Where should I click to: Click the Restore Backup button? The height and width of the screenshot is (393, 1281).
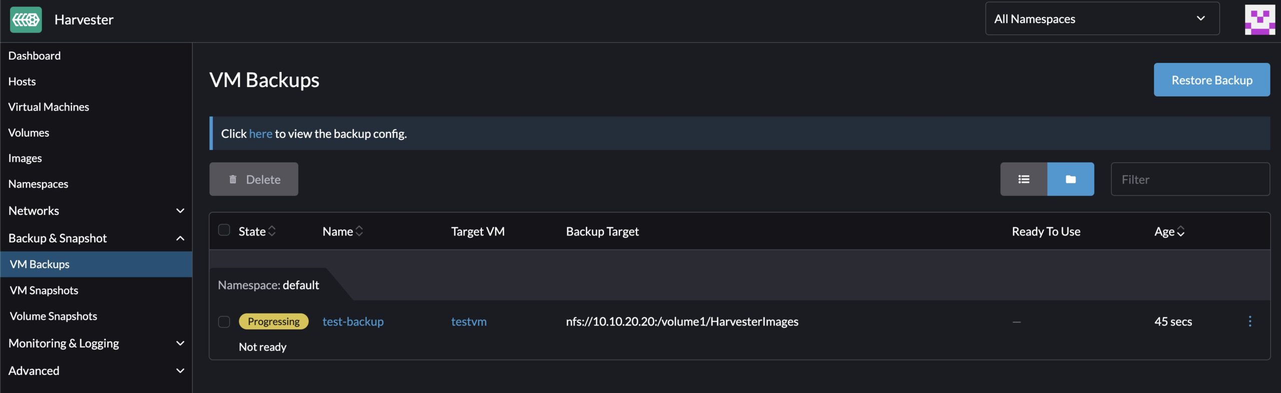pos(1211,79)
